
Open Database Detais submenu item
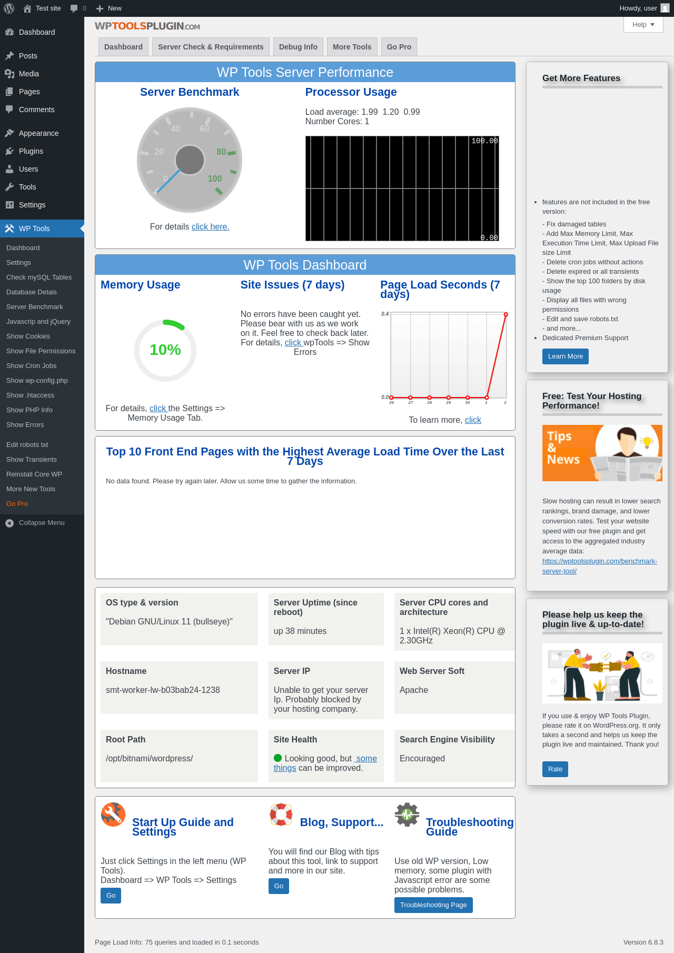click(x=42, y=292)
